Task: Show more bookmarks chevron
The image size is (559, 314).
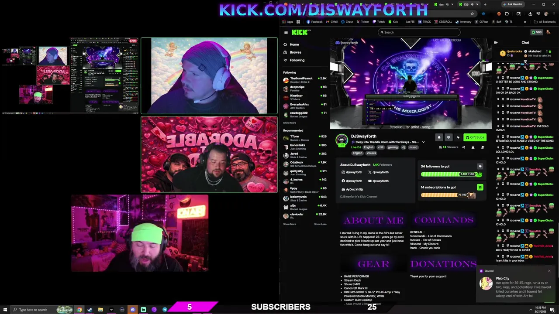Action: (525, 22)
